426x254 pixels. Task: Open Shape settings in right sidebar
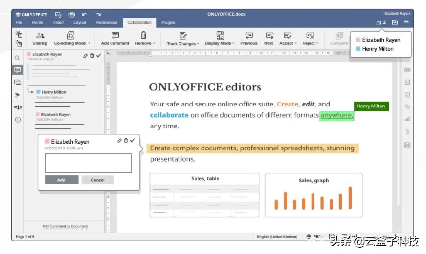point(407,107)
